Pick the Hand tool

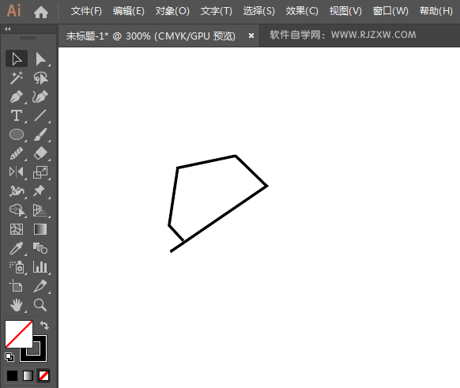[x=17, y=305]
